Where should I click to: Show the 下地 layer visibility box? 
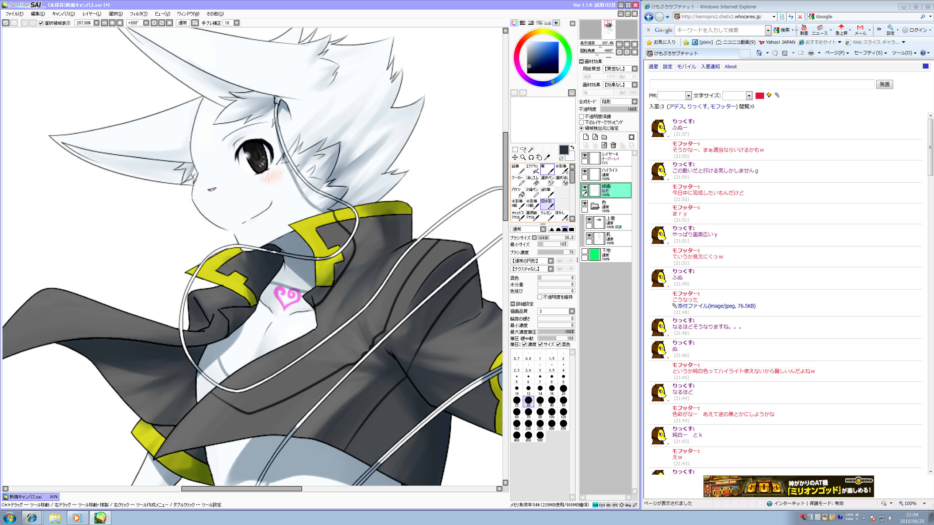[x=584, y=251]
